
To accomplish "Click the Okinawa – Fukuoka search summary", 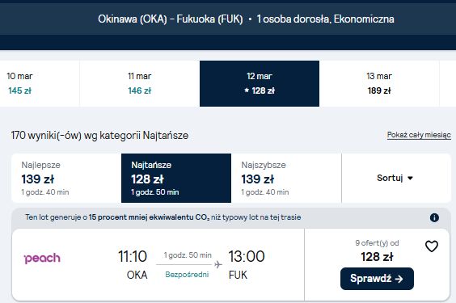I will click(x=246, y=19).
